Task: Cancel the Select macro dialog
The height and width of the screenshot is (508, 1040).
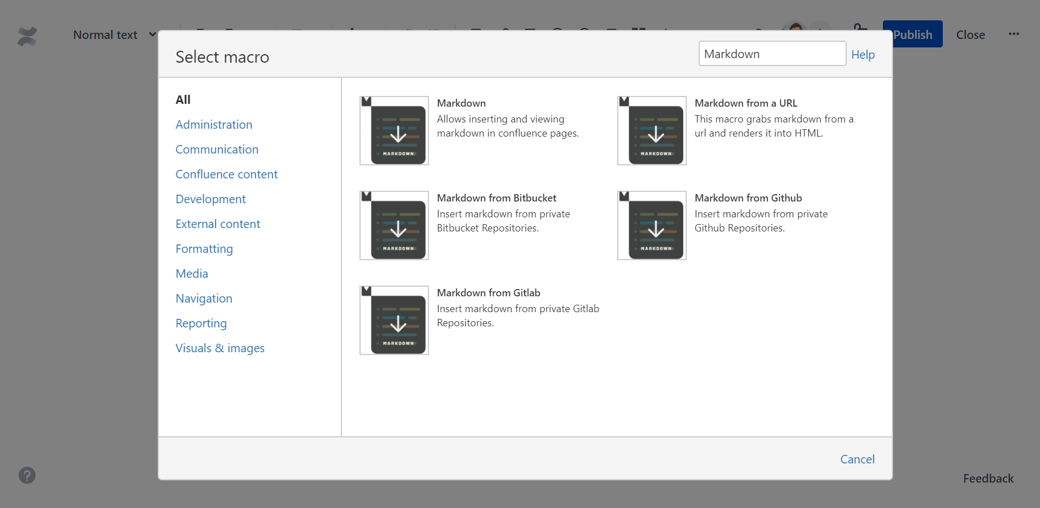Action: [x=857, y=459]
